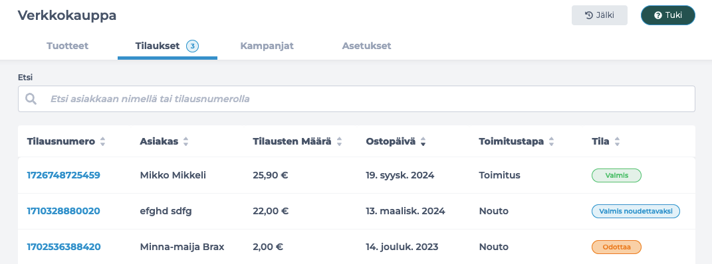This screenshot has width=712, height=264.
Task: Sort by Tilausten Määrä column arrows
Action: (x=339, y=142)
